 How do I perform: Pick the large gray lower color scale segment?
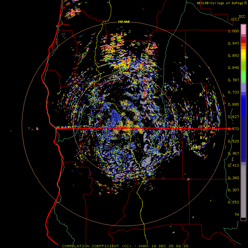243,192
